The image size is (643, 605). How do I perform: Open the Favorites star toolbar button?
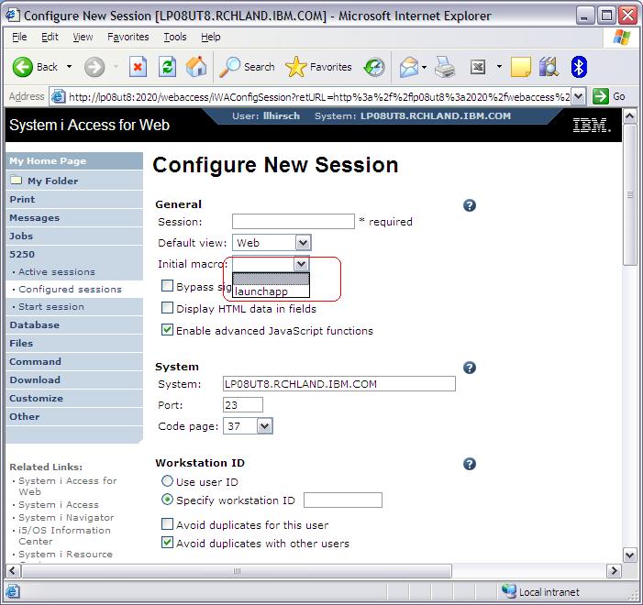318,67
